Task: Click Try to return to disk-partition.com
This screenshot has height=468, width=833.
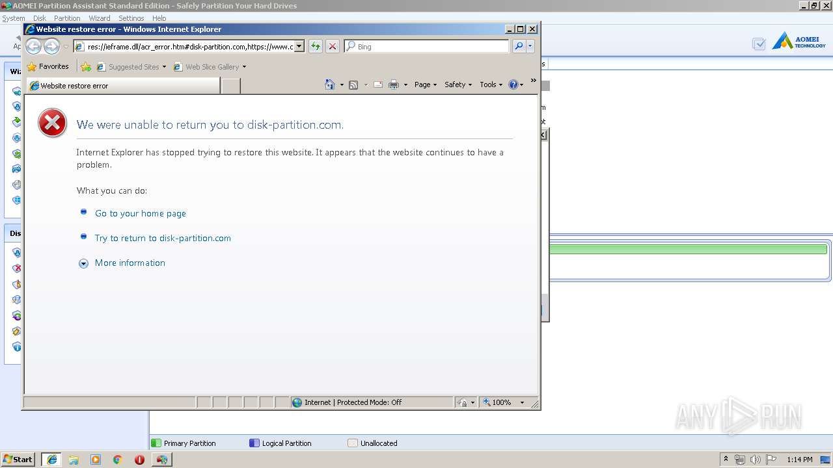Action: point(163,238)
